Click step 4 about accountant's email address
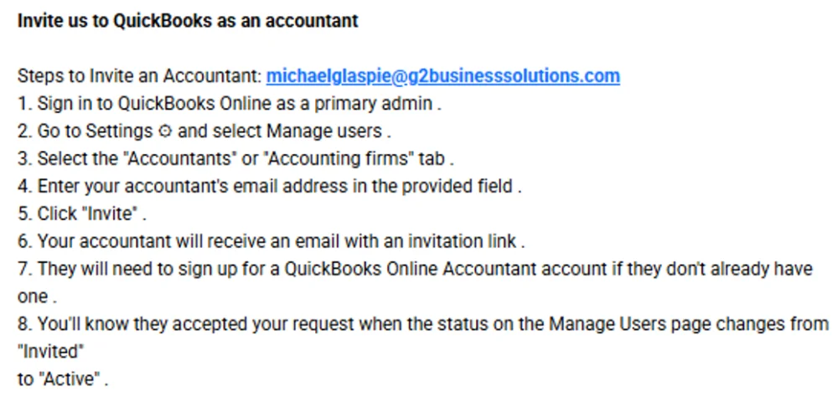 (269, 187)
